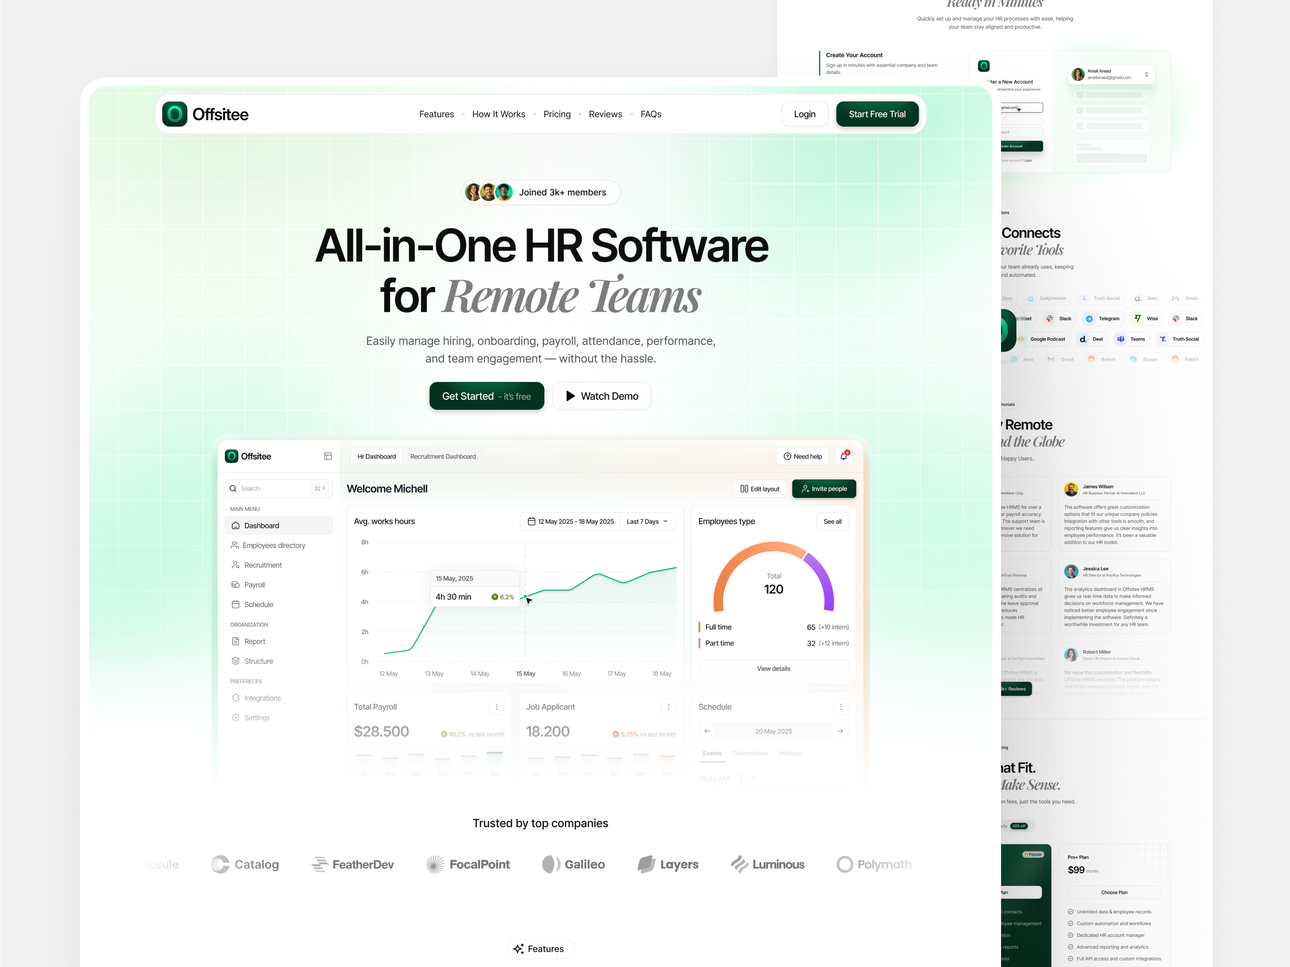This screenshot has height=967, width=1290.
Task: Click Watch Demo in the hero section
Action: coord(601,395)
